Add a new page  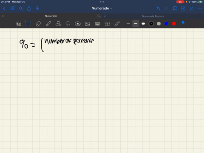[x=183, y=8]
